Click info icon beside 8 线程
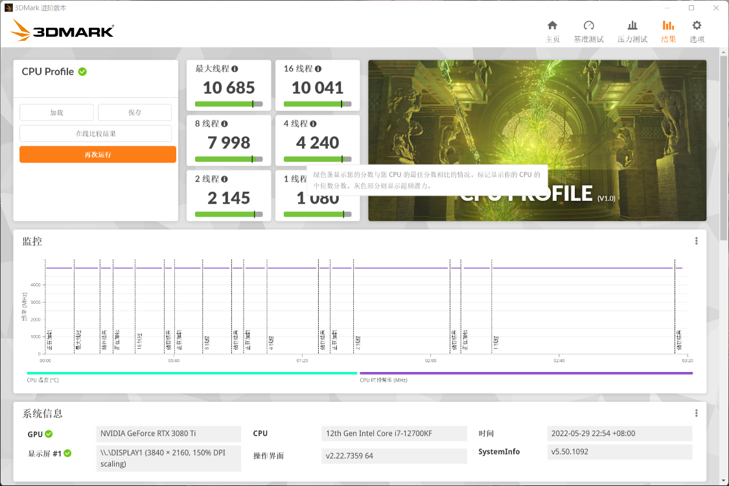Screen dimensions: 729x486 click(x=225, y=124)
